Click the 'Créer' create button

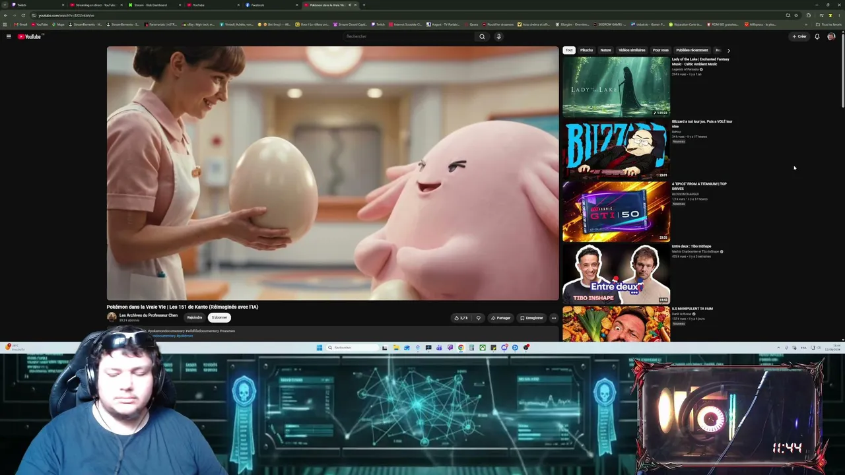point(799,37)
